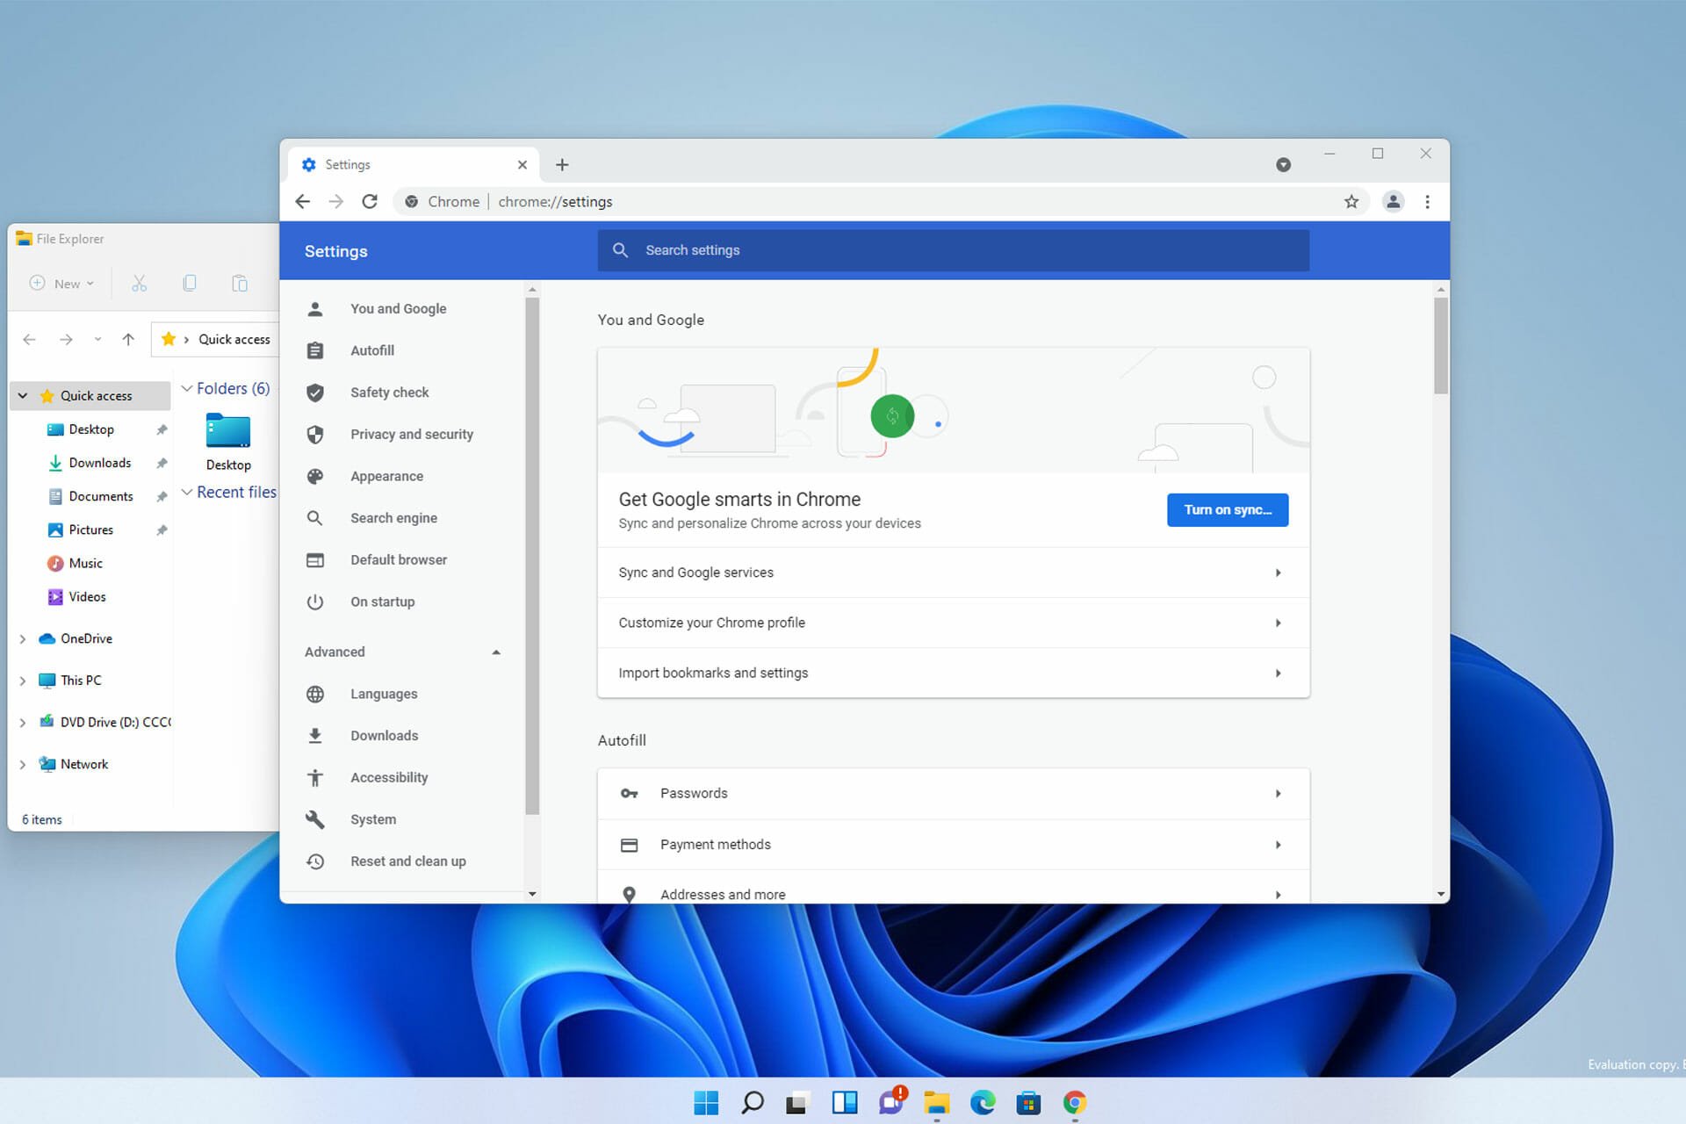The height and width of the screenshot is (1124, 1686).
Task: Click the Downloads arrow icon in Advanced
Action: pyautogui.click(x=315, y=735)
